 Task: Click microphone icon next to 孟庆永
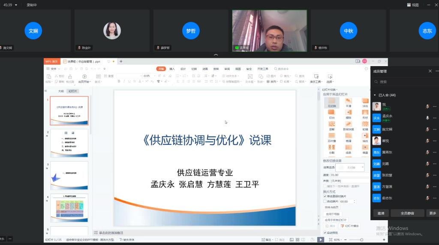tap(427, 118)
